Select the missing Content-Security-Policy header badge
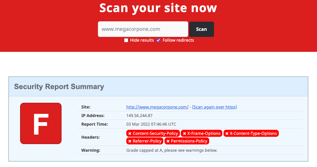Screen dimensions: 317x167 pyautogui.click(x=153, y=134)
